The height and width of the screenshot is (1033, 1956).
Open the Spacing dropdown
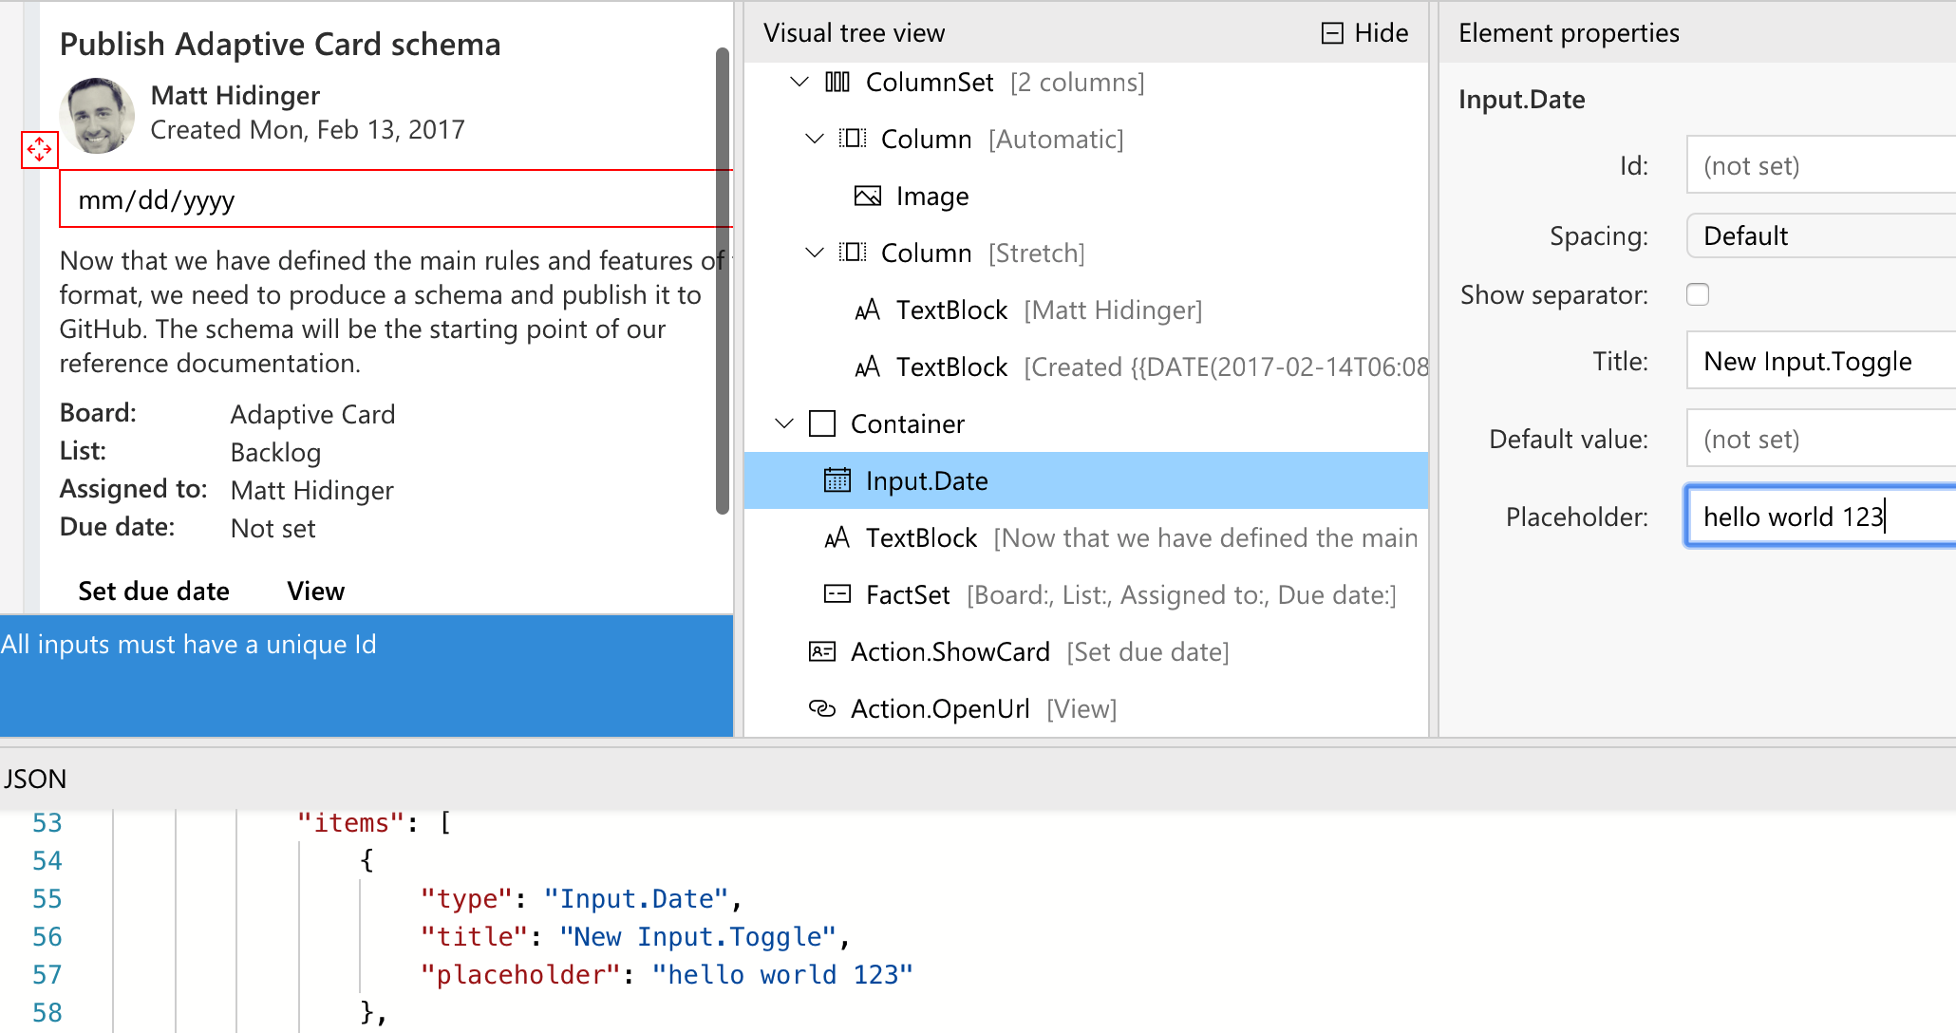(1818, 235)
